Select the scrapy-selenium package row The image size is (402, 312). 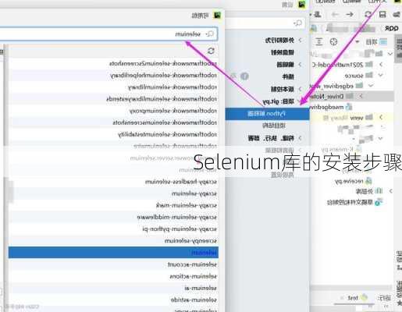point(113,193)
